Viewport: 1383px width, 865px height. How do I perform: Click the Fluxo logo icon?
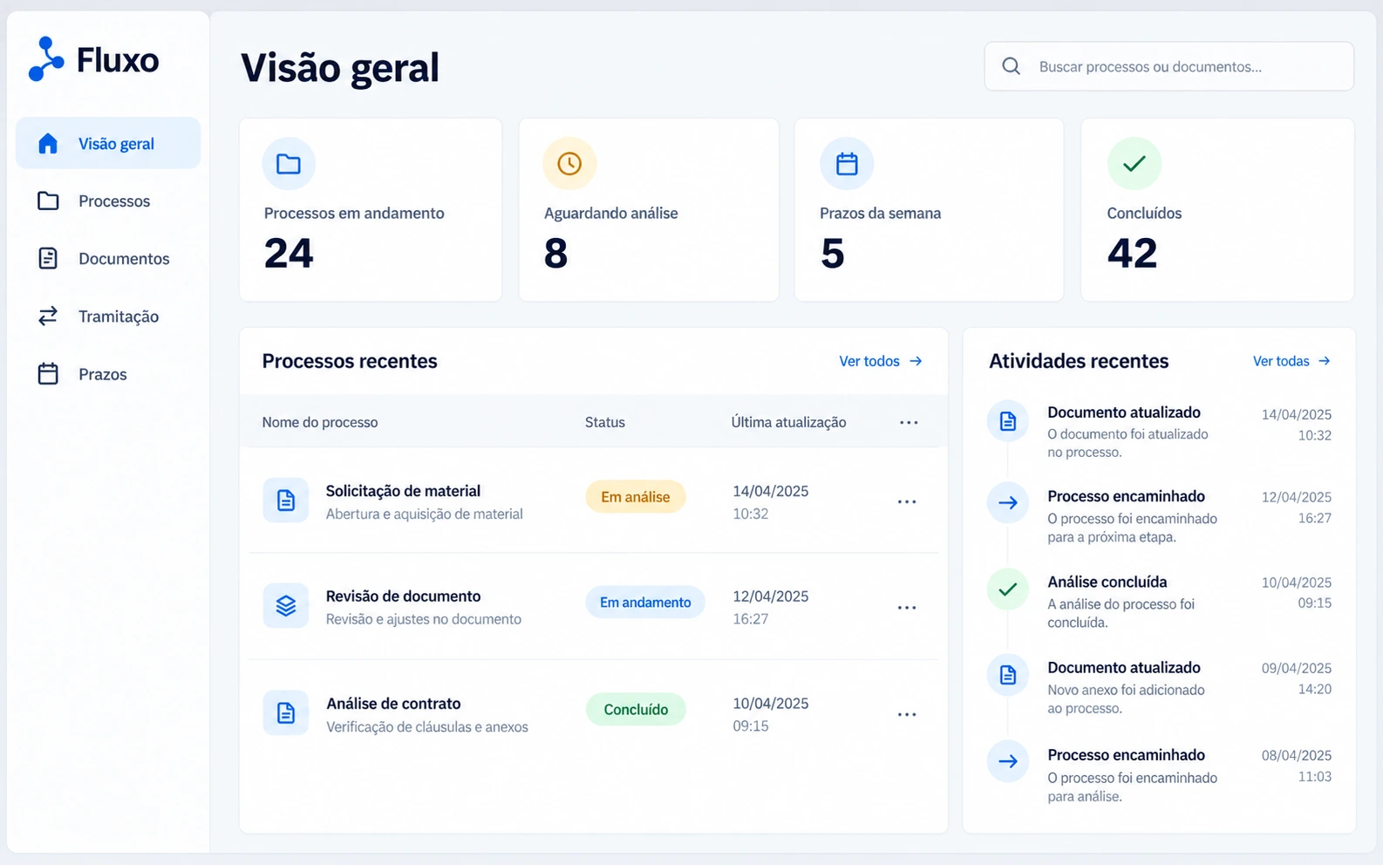click(46, 59)
